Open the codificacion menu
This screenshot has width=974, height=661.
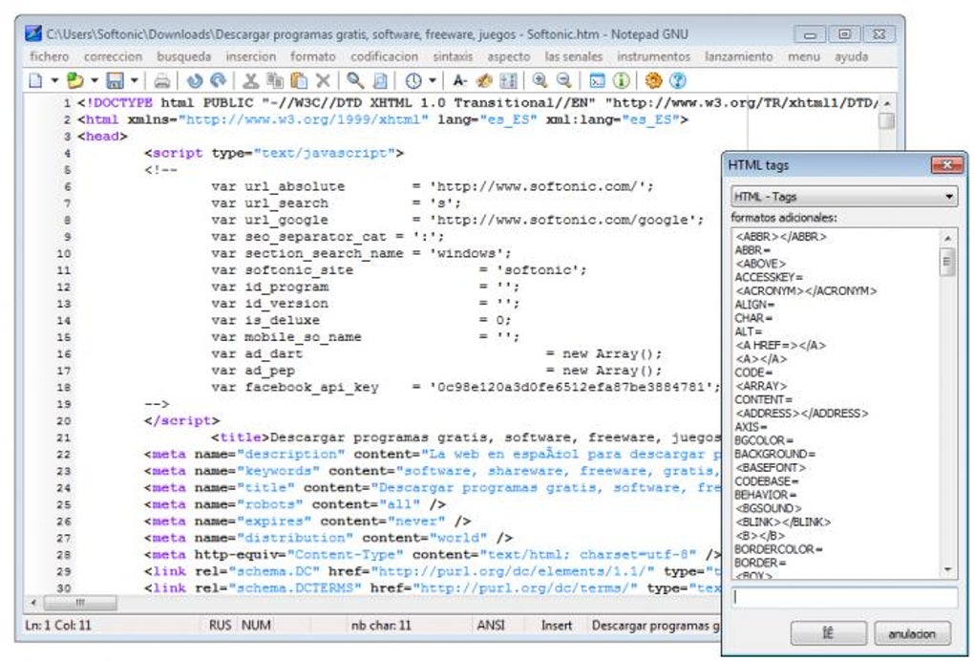click(385, 56)
